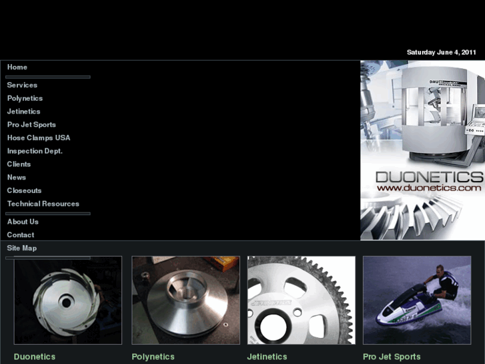Screen dimensions: 485x364
Task: Click the Duonetics machine banner image
Action: click(422, 150)
